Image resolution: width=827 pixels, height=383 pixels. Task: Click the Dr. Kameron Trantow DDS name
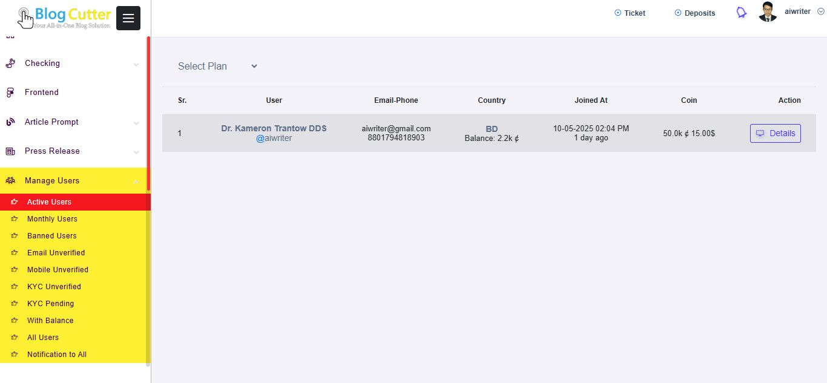click(x=274, y=128)
